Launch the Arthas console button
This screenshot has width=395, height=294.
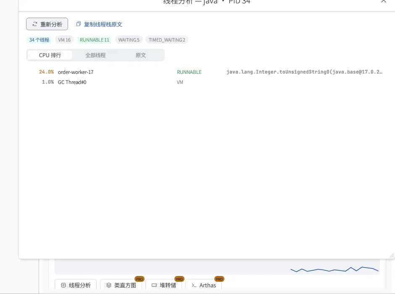coord(203,285)
